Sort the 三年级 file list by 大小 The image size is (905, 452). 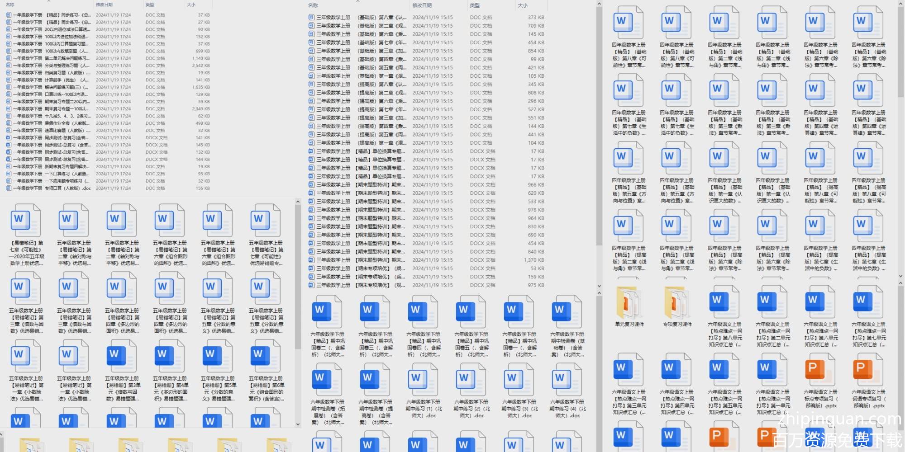click(523, 5)
